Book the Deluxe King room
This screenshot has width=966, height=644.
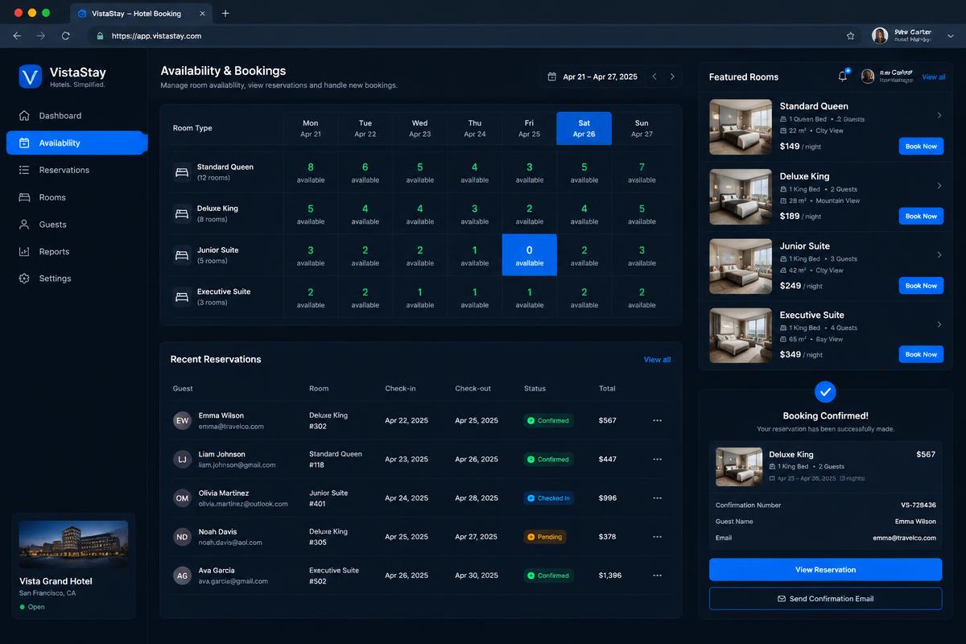921,216
